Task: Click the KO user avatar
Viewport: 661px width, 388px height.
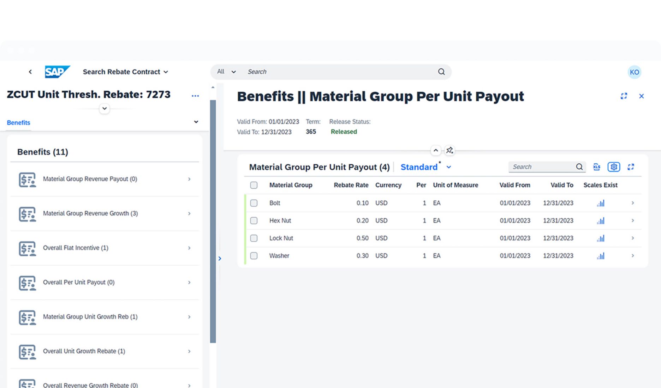Action: pos(634,72)
